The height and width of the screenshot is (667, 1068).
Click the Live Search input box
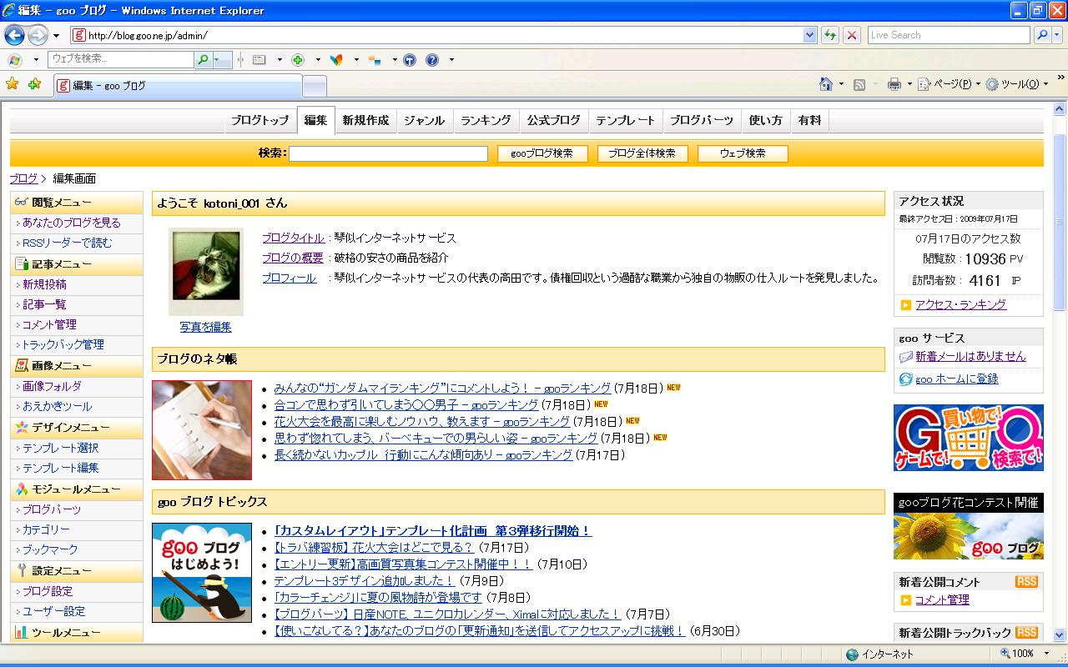pos(949,35)
